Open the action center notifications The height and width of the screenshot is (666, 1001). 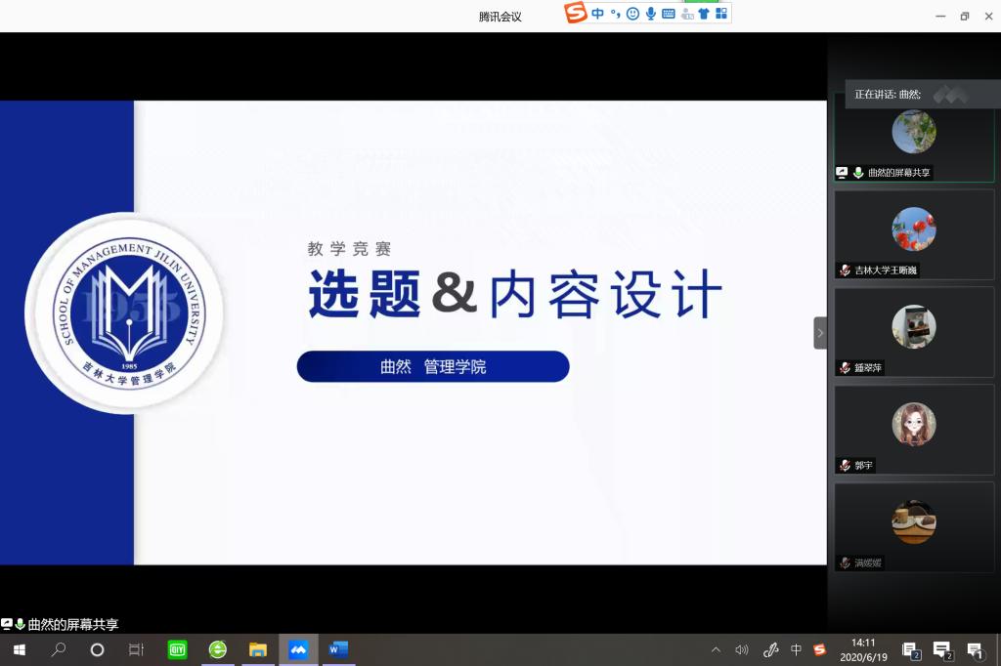tap(975, 649)
